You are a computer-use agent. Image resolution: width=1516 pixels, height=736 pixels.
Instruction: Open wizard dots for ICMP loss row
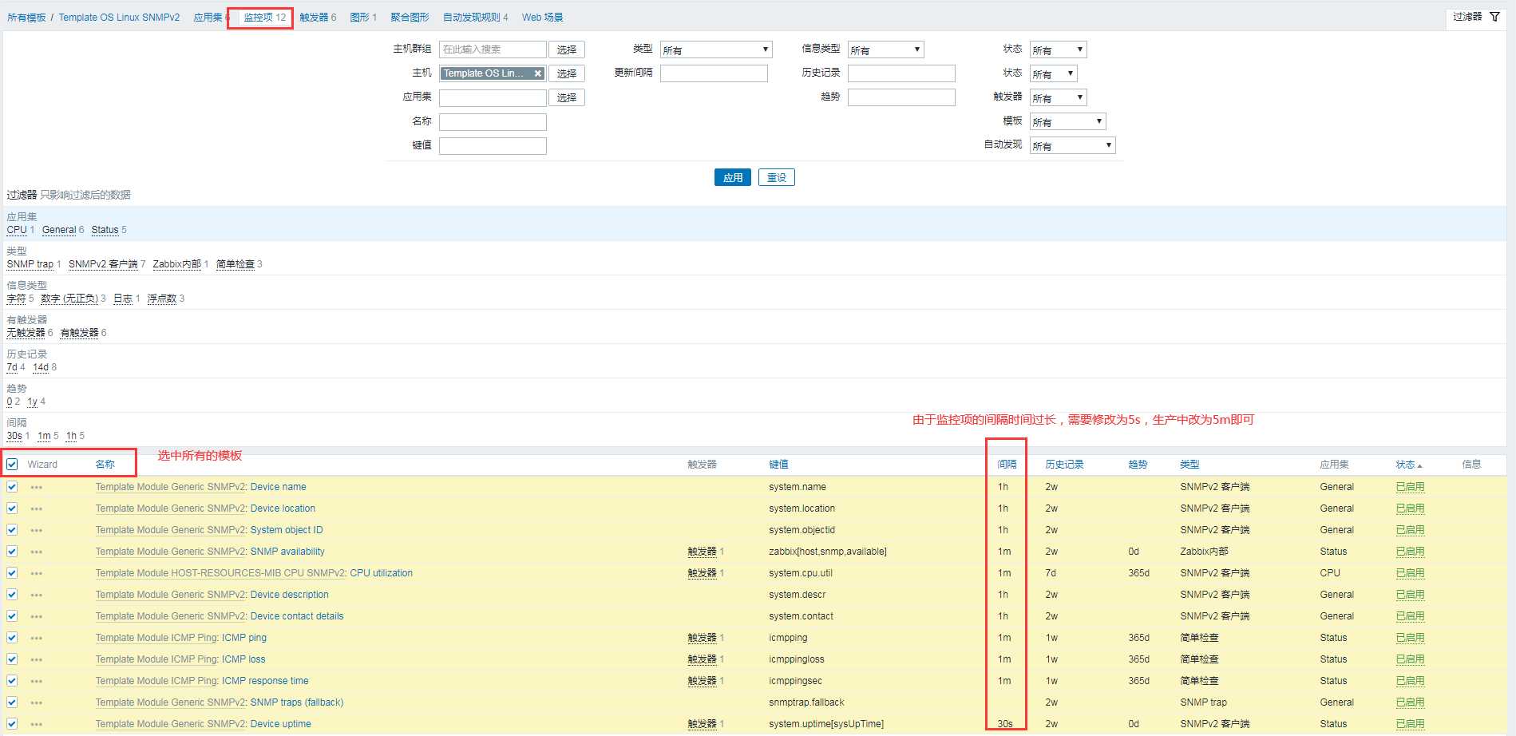pyautogui.click(x=37, y=659)
